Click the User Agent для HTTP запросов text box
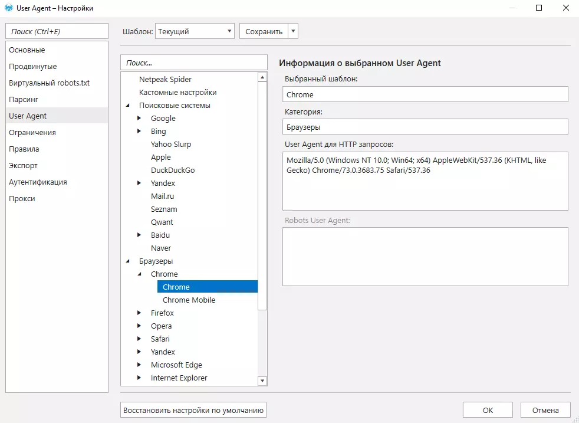Viewport: 579px width, 423px height. coord(425,181)
